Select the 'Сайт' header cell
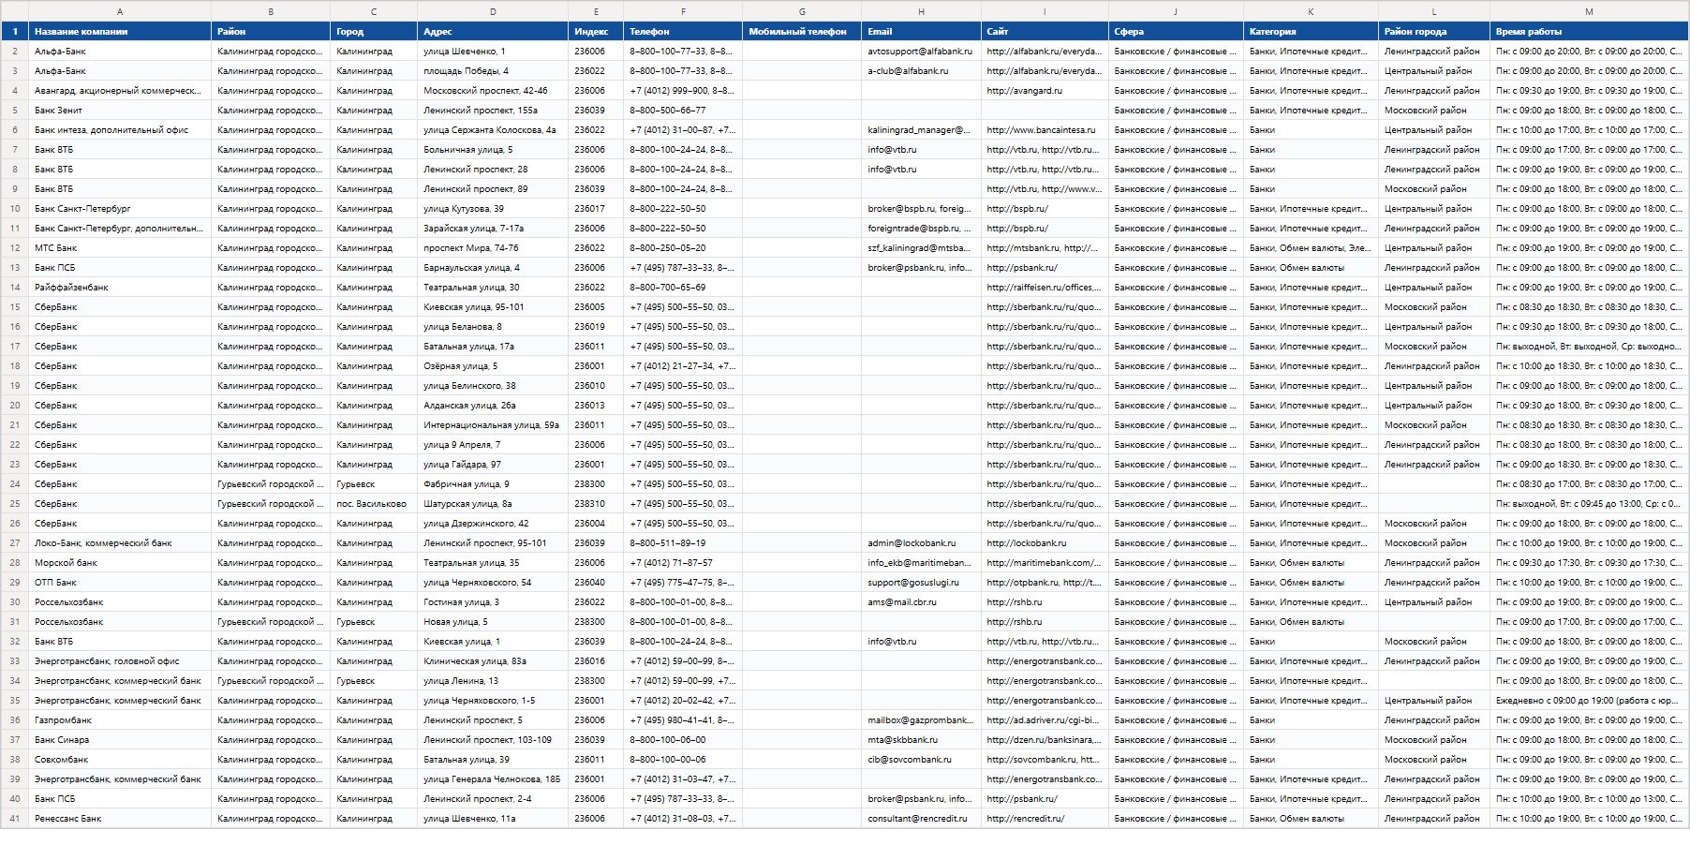1690x845 pixels. coord(1045,31)
